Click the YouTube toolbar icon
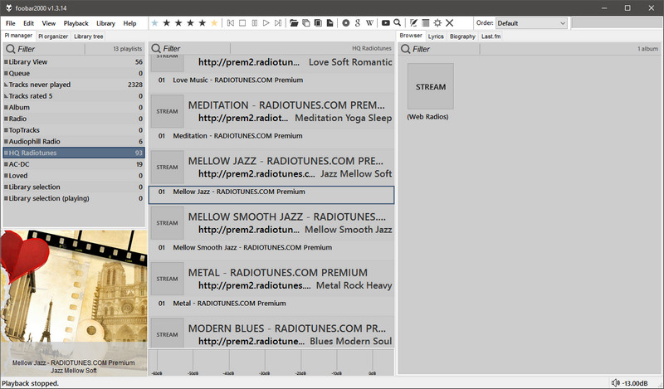Image resolution: width=664 pixels, height=389 pixels. point(386,23)
